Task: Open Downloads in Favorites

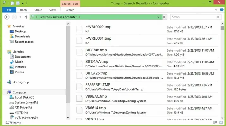Action: [x=22, y=37]
